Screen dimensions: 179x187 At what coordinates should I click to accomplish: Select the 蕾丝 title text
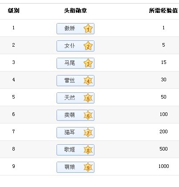[x=69, y=80]
